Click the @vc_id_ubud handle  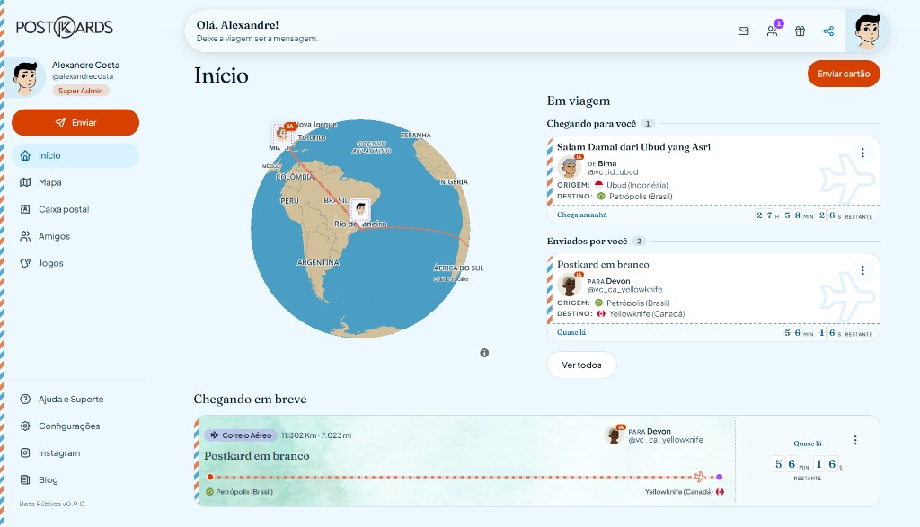tap(613, 172)
